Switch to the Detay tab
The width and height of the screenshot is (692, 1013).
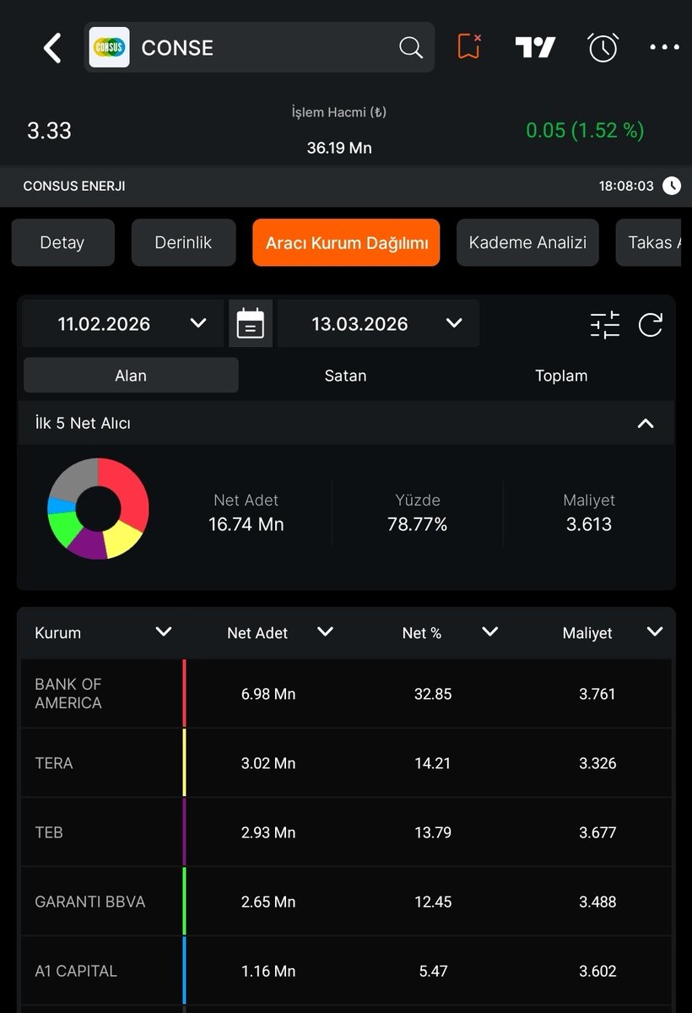pos(62,243)
